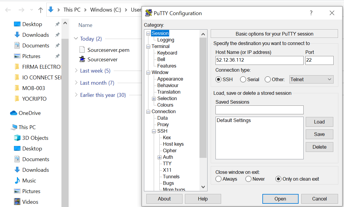Click the Downloads icon under This PC
The height and width of the screenshot is (207, 344).
pyautogui.click(x=17, y=170)
